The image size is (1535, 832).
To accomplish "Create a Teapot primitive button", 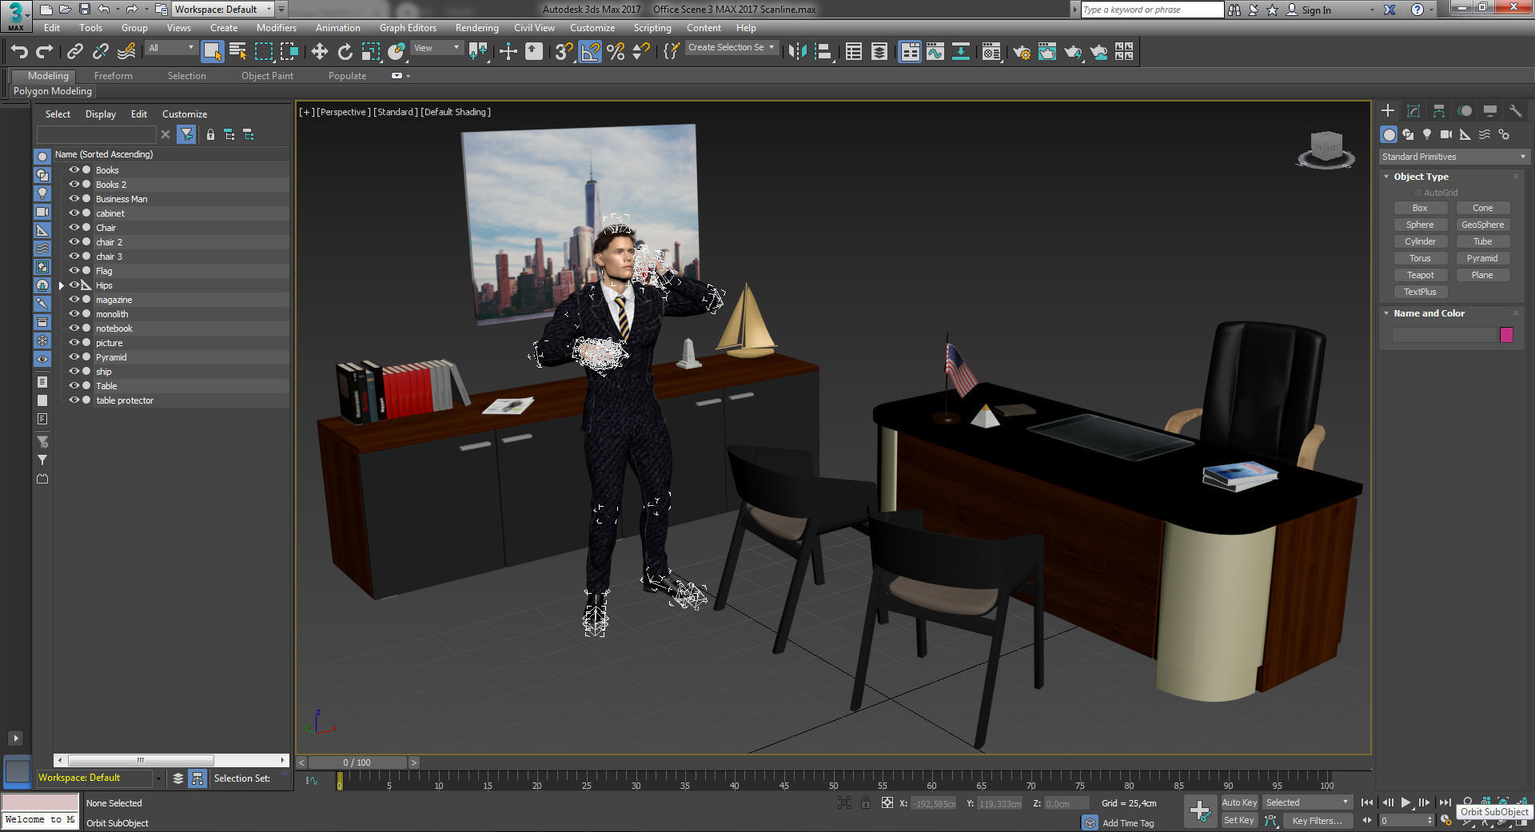I will [x=1421, y=275].
